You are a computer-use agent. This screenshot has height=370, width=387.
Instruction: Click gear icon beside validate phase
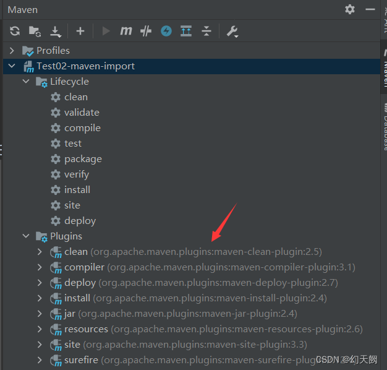(x=56, y=113)
